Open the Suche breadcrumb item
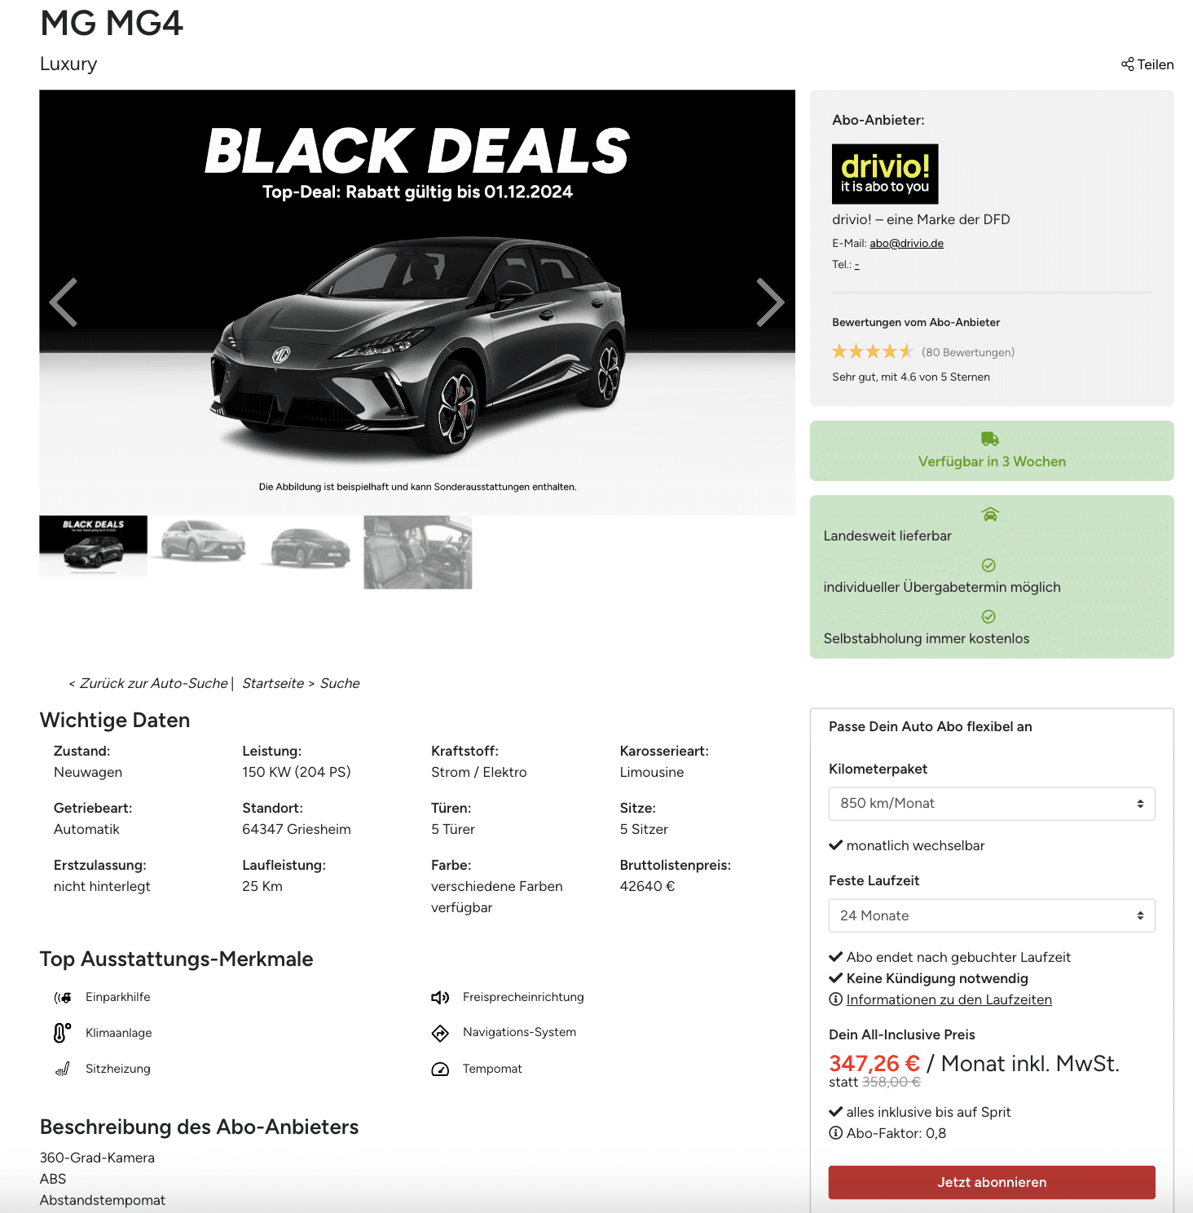 tap(340, 683)
